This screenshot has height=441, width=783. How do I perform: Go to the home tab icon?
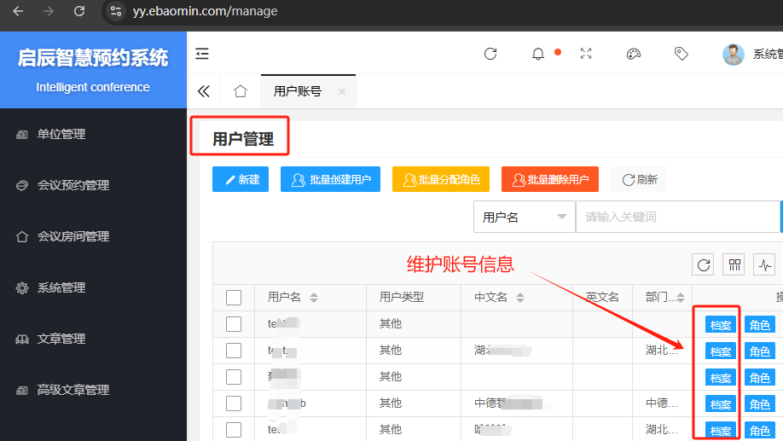point(241,91)
